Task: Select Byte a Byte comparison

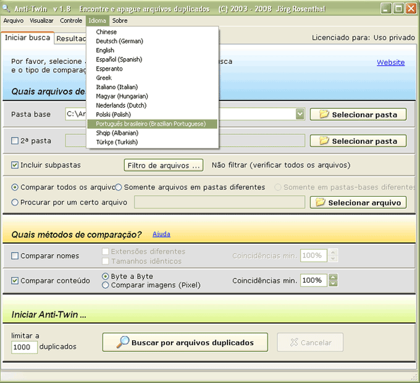Action: (106, 276)
